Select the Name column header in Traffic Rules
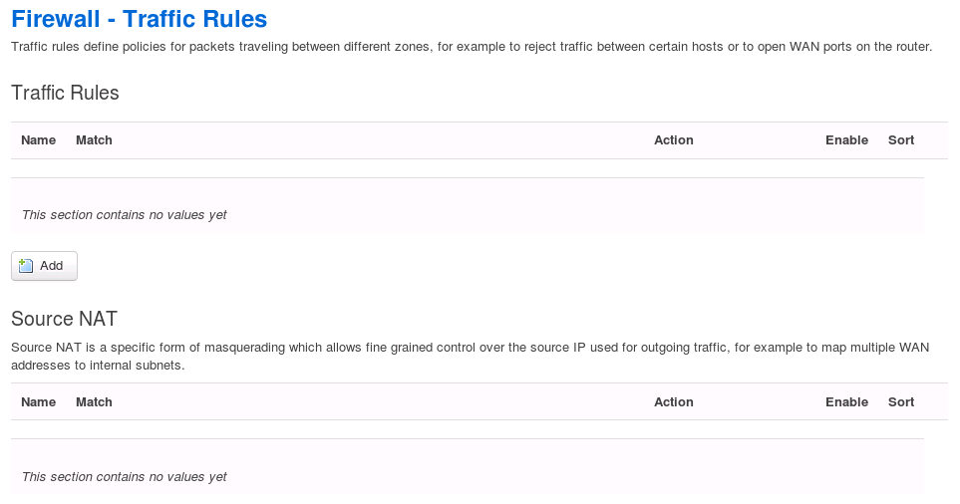Image resolution: width=960 pixels, height=504 pixels. pyautogui.click(x=38, y=140)
